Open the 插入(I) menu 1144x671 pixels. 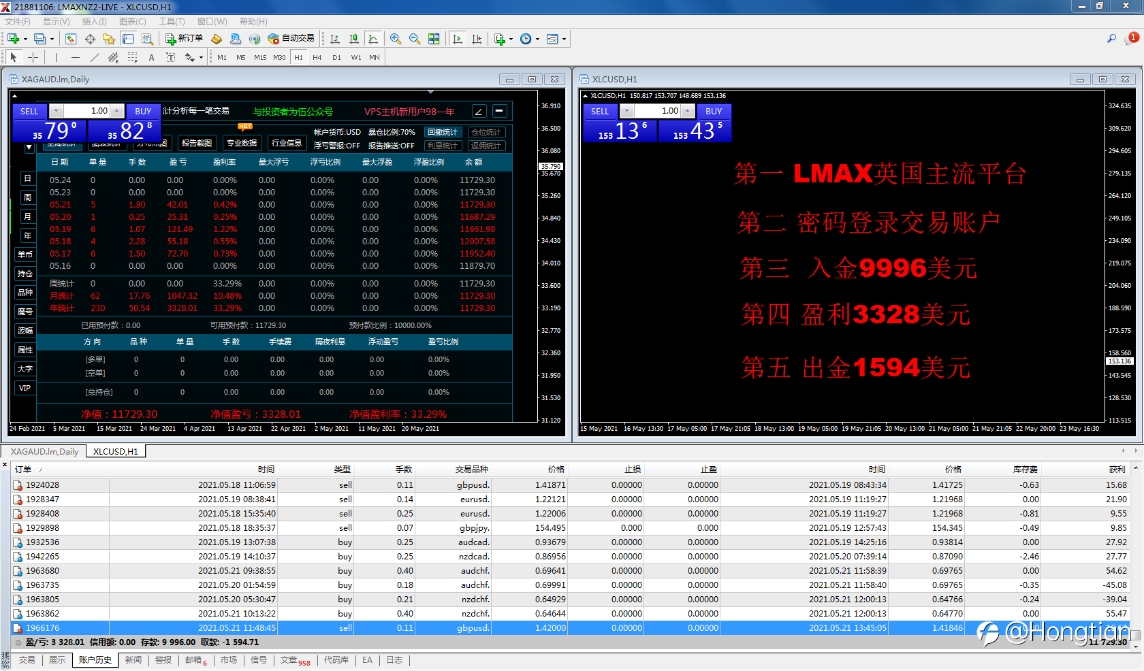pyautogui.click(x=94, y=22)
